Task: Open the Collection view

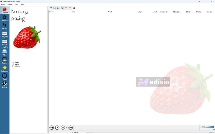Action: (5, 18)
